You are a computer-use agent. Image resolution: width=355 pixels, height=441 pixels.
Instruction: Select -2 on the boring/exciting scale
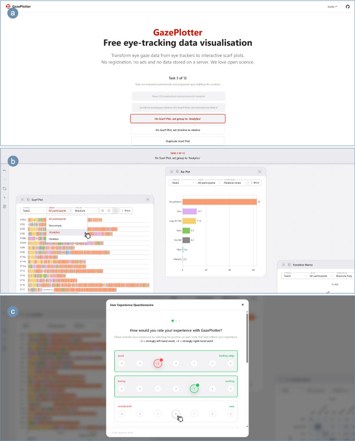pyautogui.click(x=139, y=389)
